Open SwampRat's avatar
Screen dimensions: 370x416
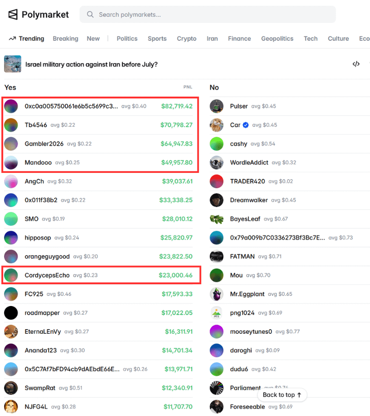tap(11, 388)
